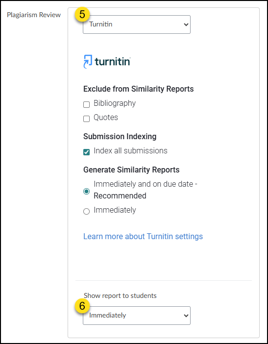Open the Show report to students dropdown
The width and height of the screenshot is (268, 344).
[x=136, y=316]
